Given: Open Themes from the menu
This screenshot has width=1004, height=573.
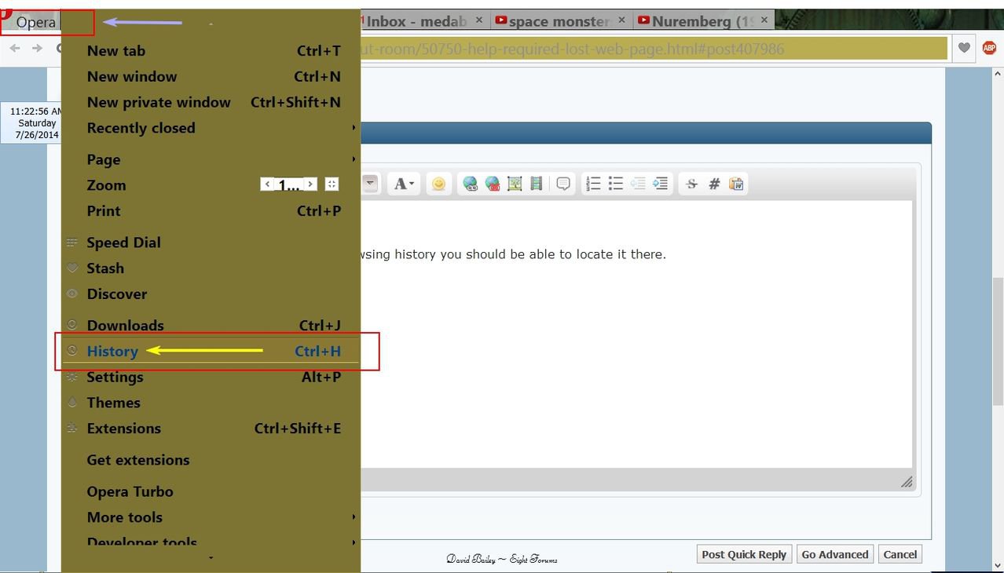Looking at the screenshot, I should tap(212, 403).
